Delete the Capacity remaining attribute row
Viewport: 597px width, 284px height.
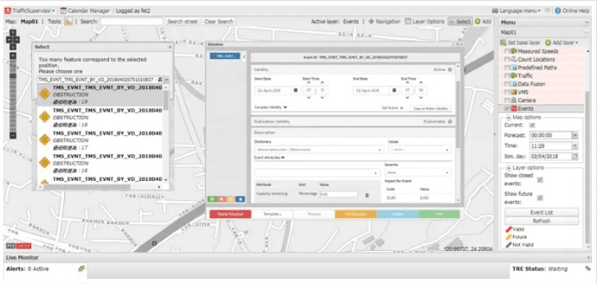(x=368, y=195)
